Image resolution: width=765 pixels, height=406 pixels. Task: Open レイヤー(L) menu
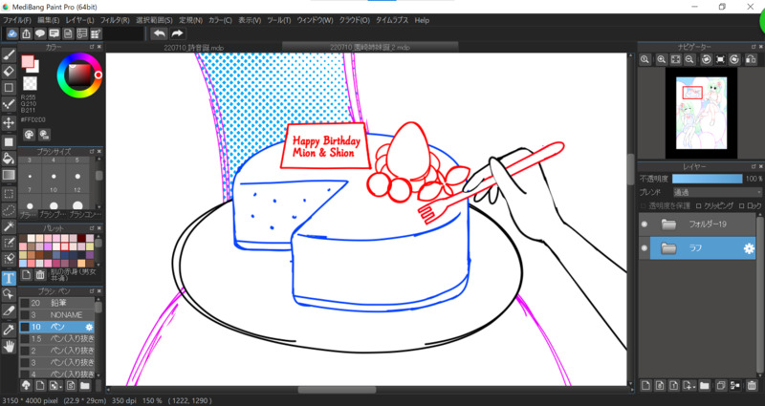79,20
